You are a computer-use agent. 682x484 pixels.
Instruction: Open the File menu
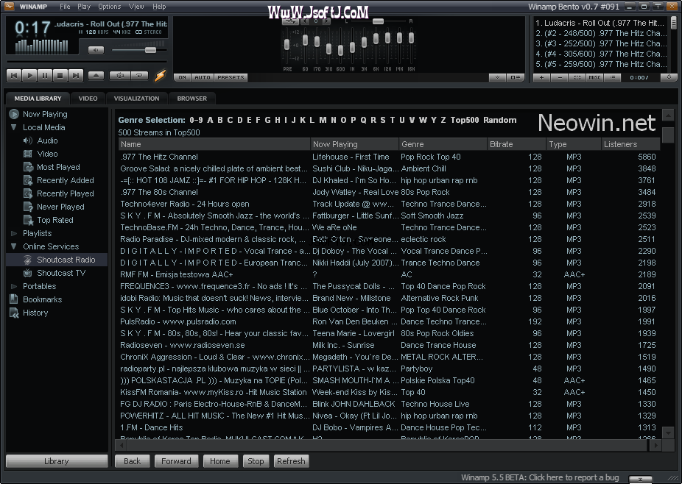(x=65, y=7)
